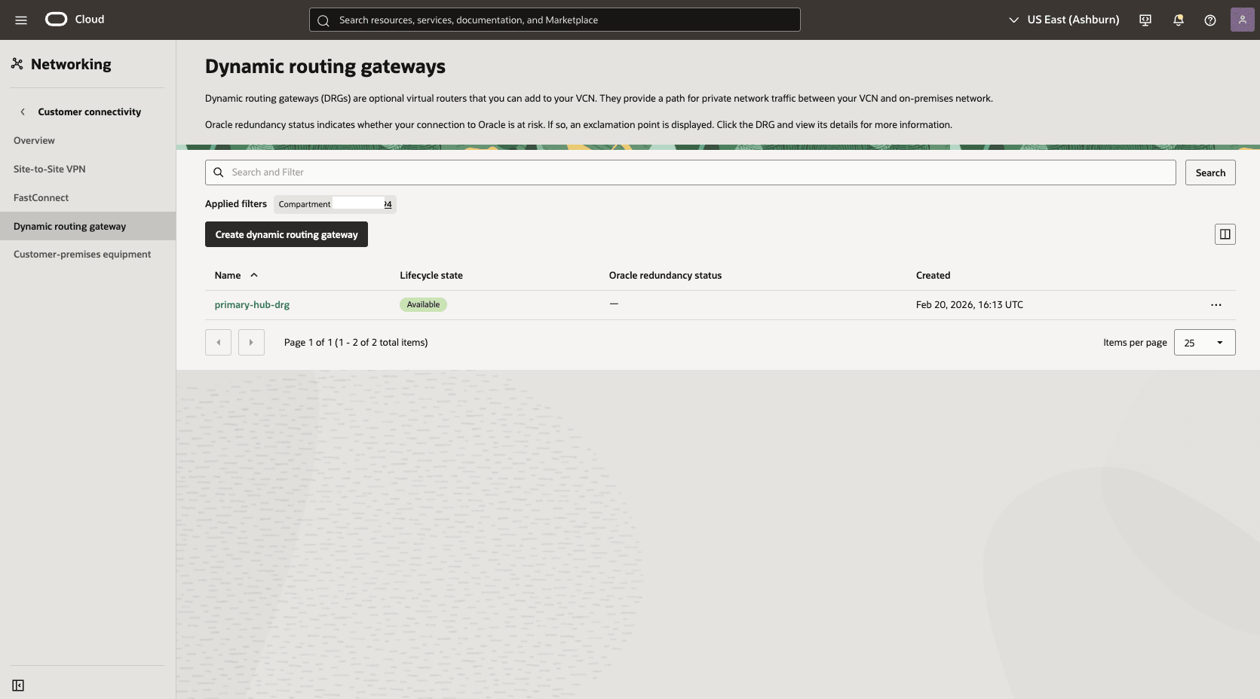The image size is (1260, 699).
Task: Click the Networking scissors icon in sidebar
Action: (17, 64)
